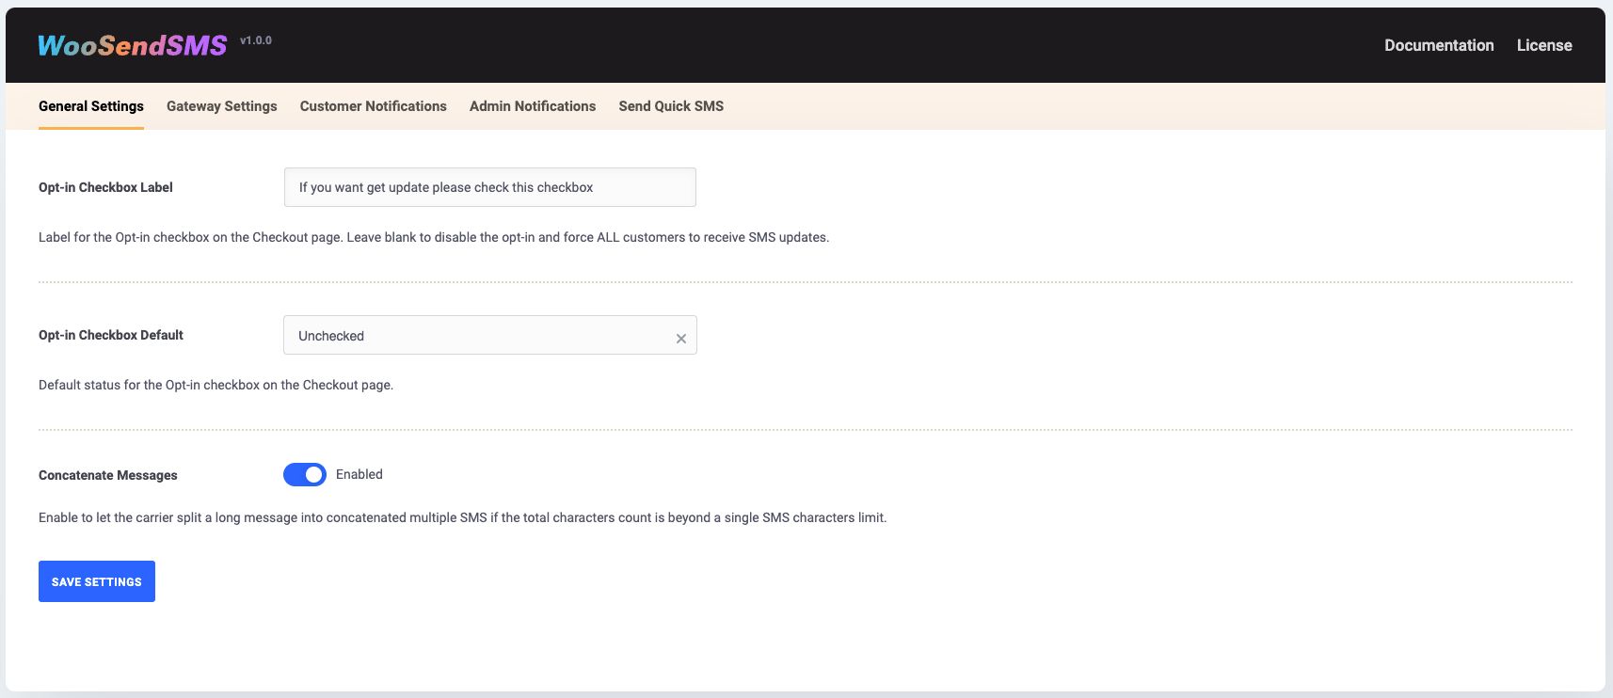
Task: Open the Admin Notifications tab
Action: pyautogui.click(x=532, y=106)
